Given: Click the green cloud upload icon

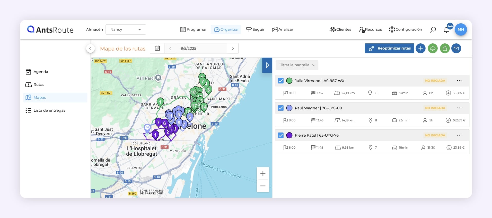Looking at the screenshot, I should click(x=433, y=48).
